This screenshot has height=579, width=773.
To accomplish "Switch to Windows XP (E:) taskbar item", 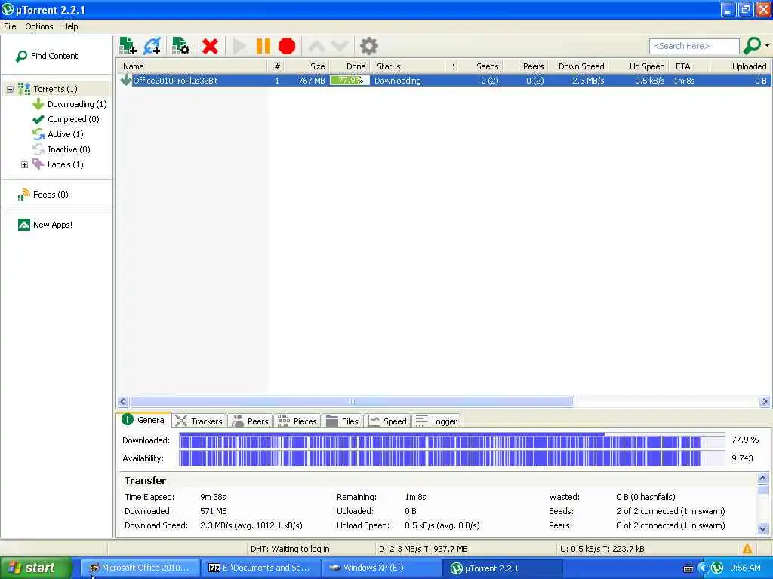I will 382,568.
